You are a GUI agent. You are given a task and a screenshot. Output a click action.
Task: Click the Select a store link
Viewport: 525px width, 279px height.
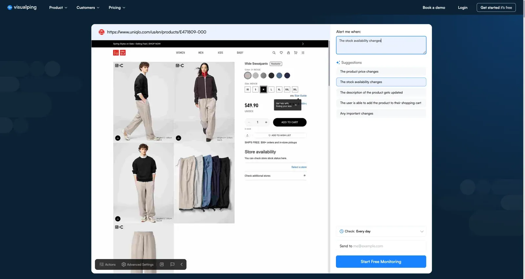(299, 167)
